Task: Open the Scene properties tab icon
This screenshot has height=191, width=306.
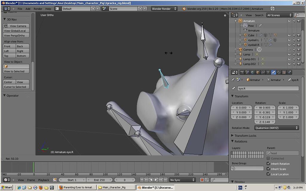Action: click(247, 72)
